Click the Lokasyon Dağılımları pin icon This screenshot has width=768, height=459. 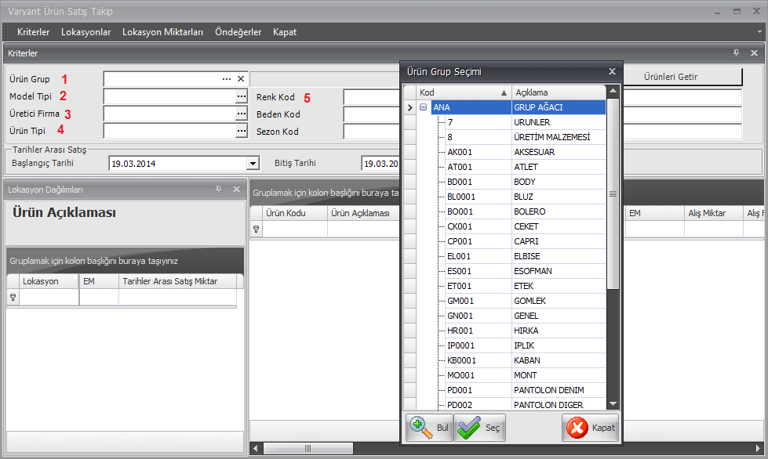(x=218, y=190)
